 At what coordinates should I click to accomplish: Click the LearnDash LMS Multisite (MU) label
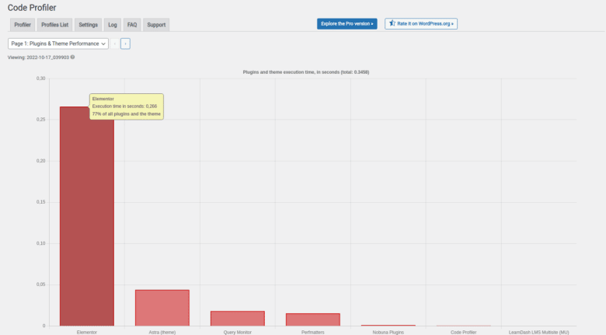click(x=538, y=333)
